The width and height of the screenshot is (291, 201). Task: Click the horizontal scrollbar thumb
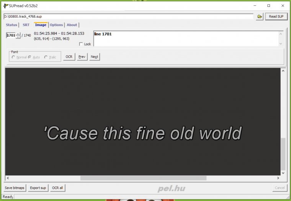[143, 178]
